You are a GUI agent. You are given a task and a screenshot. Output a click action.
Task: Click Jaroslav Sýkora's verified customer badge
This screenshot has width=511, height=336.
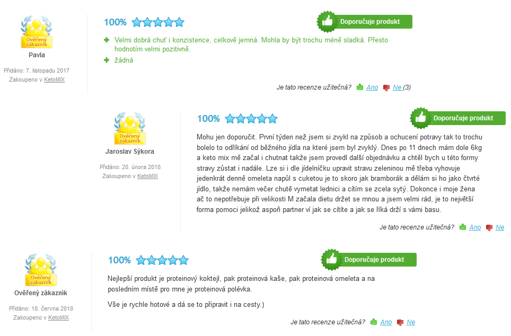[x=130, y=128]
